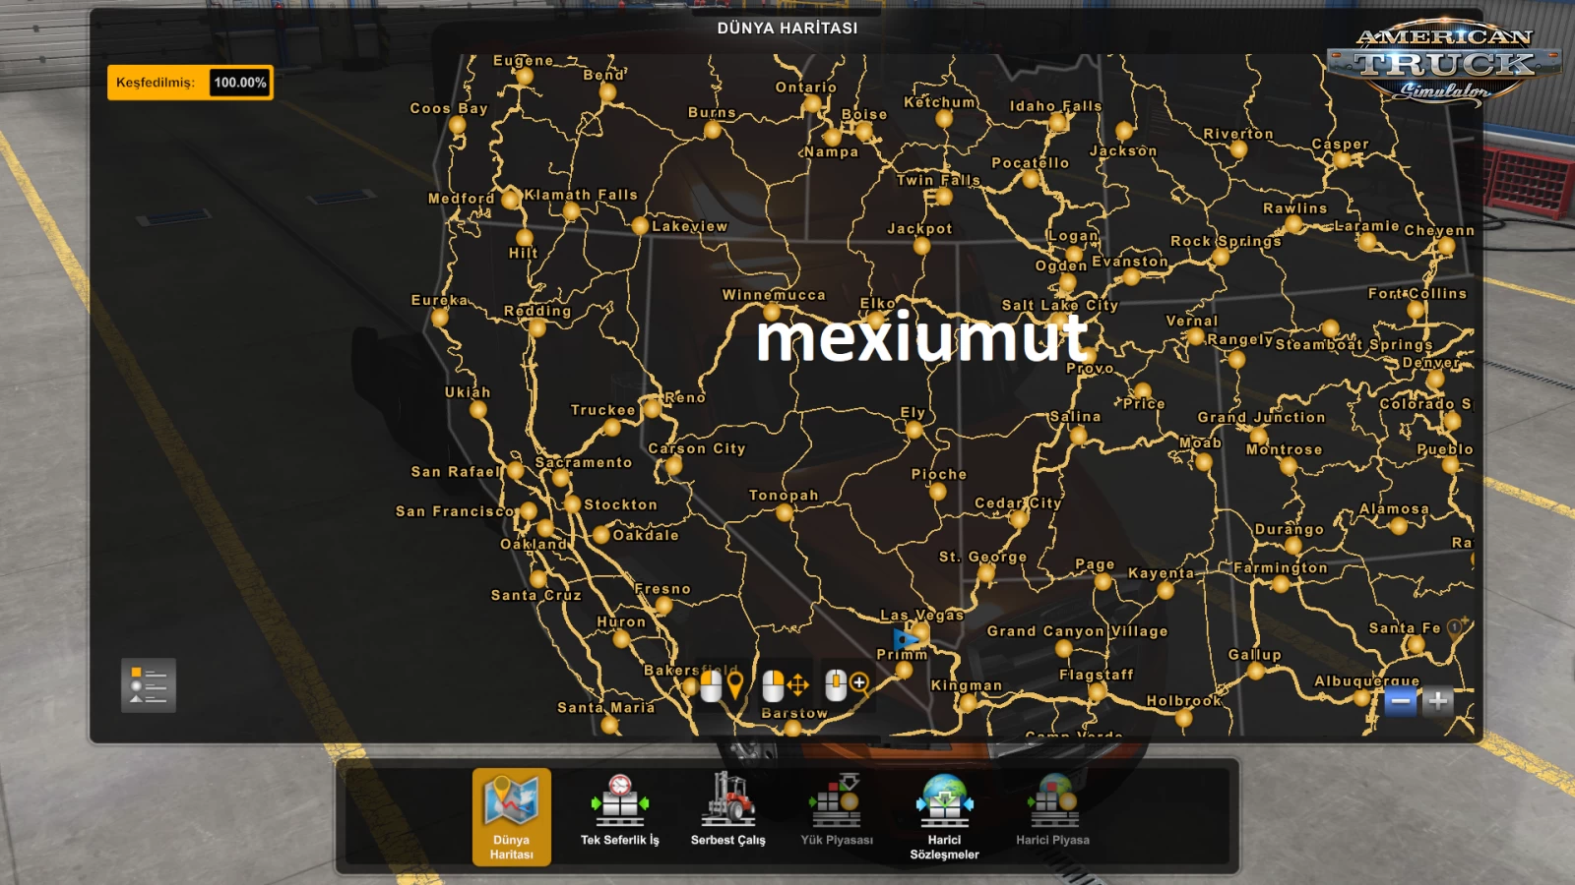Viewport: 1575px width, 885px height.
Task: Open the Harici Piyasa market icon
Action: 1053,801
